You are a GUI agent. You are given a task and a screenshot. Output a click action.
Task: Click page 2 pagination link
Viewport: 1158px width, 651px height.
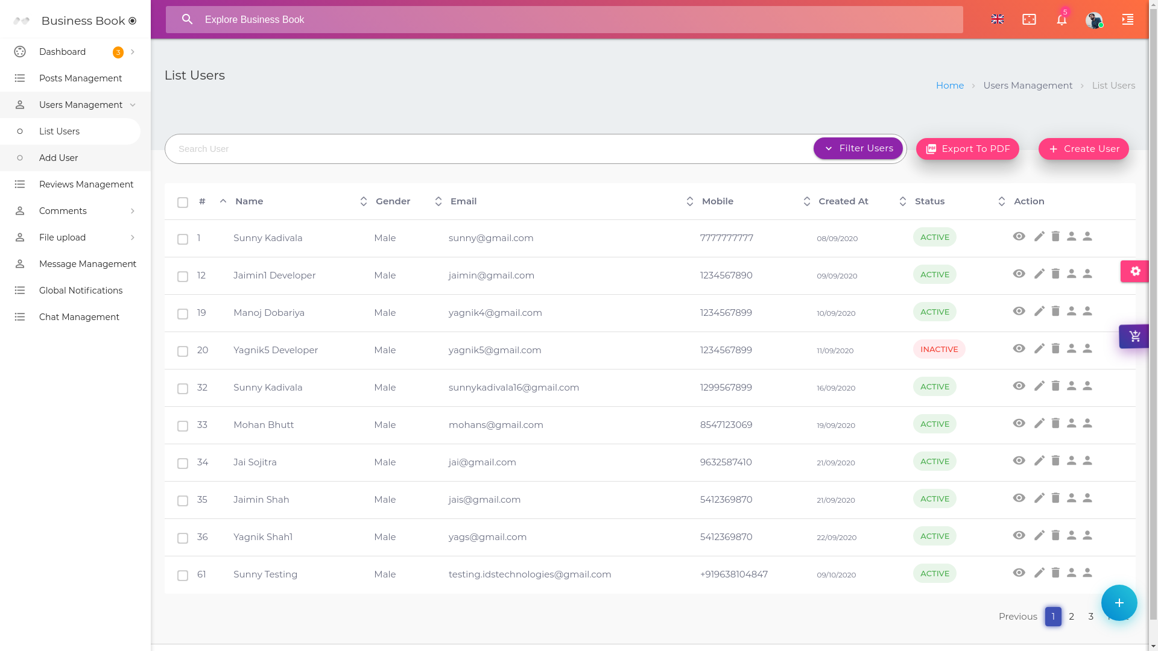1071,616
